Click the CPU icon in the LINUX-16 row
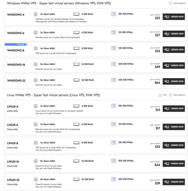Screen dimensions: 188x191 pos(35,161)
